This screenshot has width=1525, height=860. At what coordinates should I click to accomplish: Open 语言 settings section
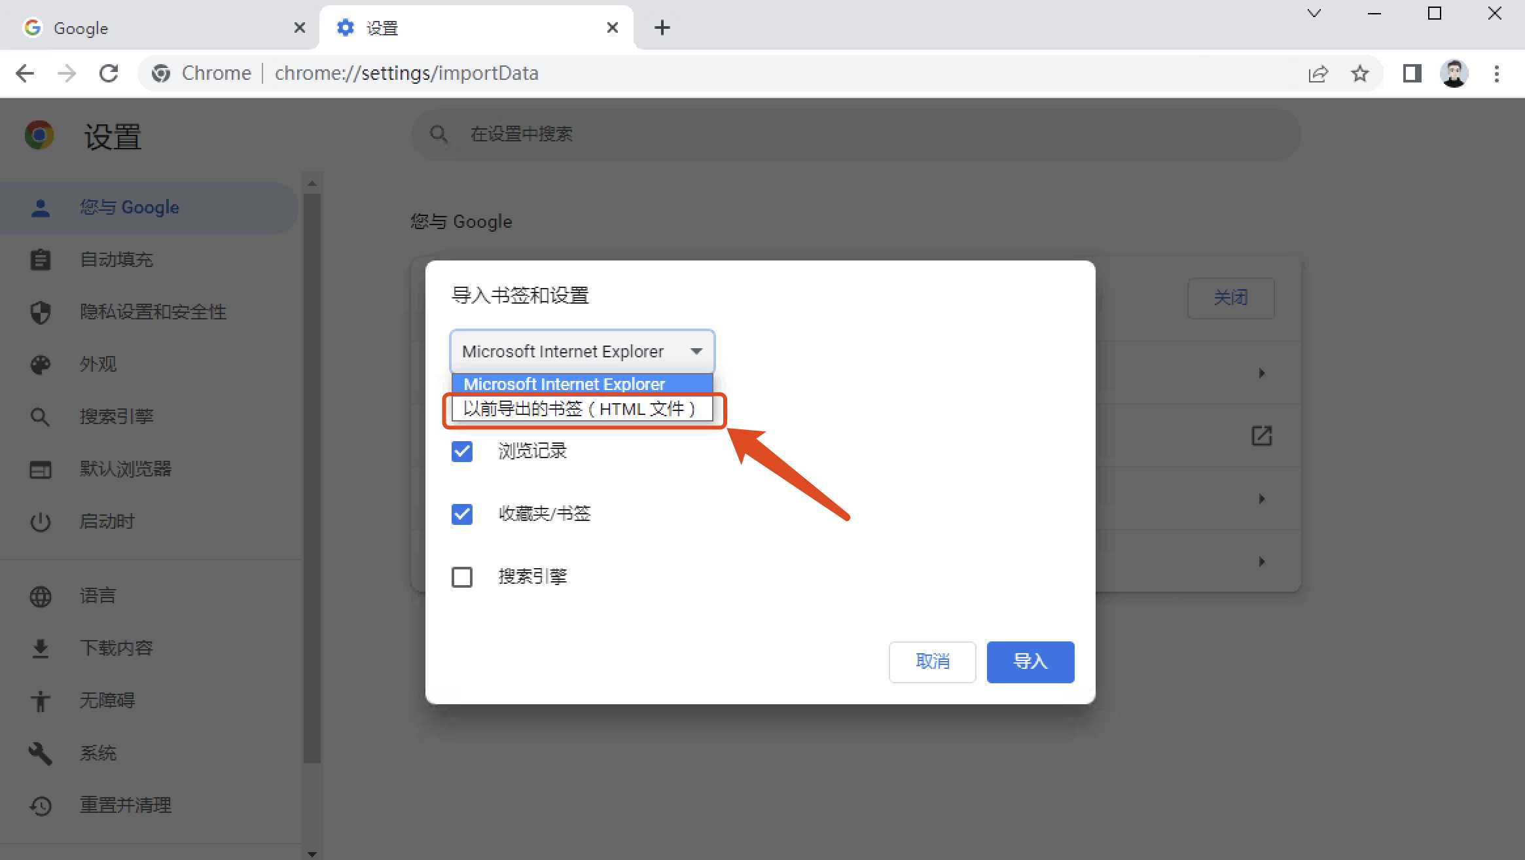coord(149,596)
